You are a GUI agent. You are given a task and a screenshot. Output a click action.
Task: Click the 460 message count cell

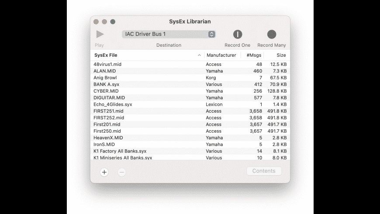[258, 71]
